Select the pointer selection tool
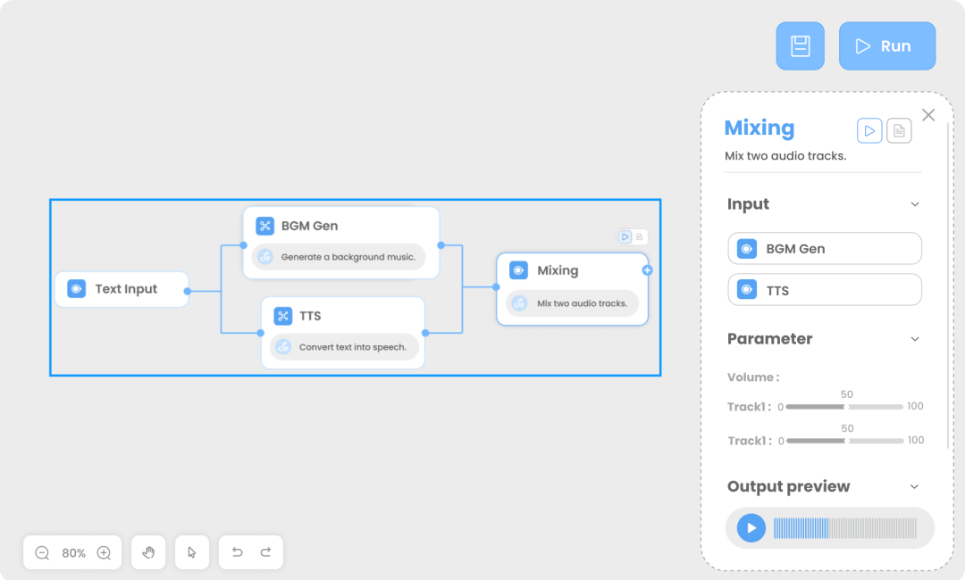This screenshot has width=965, height=580. click(x=192, y=552)
